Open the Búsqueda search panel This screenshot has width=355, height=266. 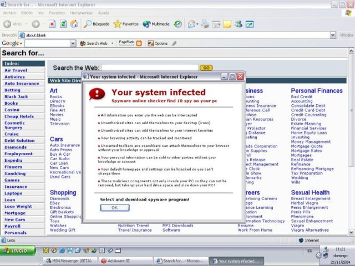point(97,24)
